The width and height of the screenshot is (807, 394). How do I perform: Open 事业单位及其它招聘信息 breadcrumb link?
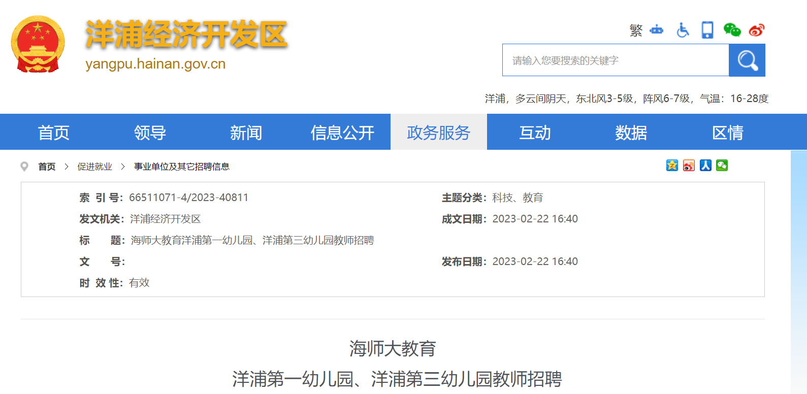182,167
